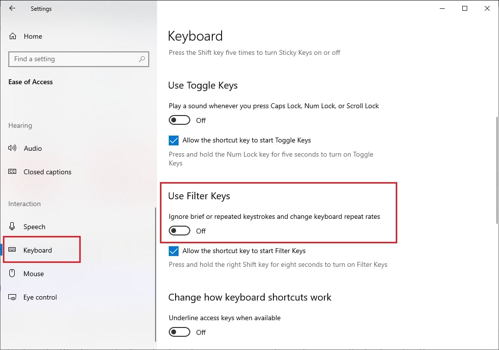Turn on the Use Toggle Keys switch
The height and width of the screenshot is (350, 499).
tap(179, 120)
